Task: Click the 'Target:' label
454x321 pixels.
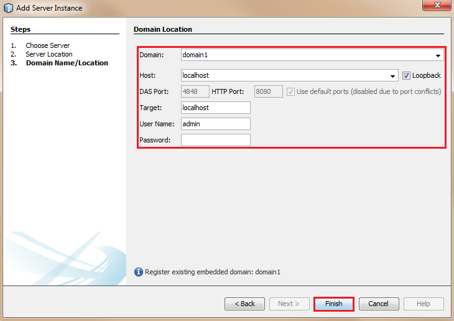Action: click(x=151, y=108)
